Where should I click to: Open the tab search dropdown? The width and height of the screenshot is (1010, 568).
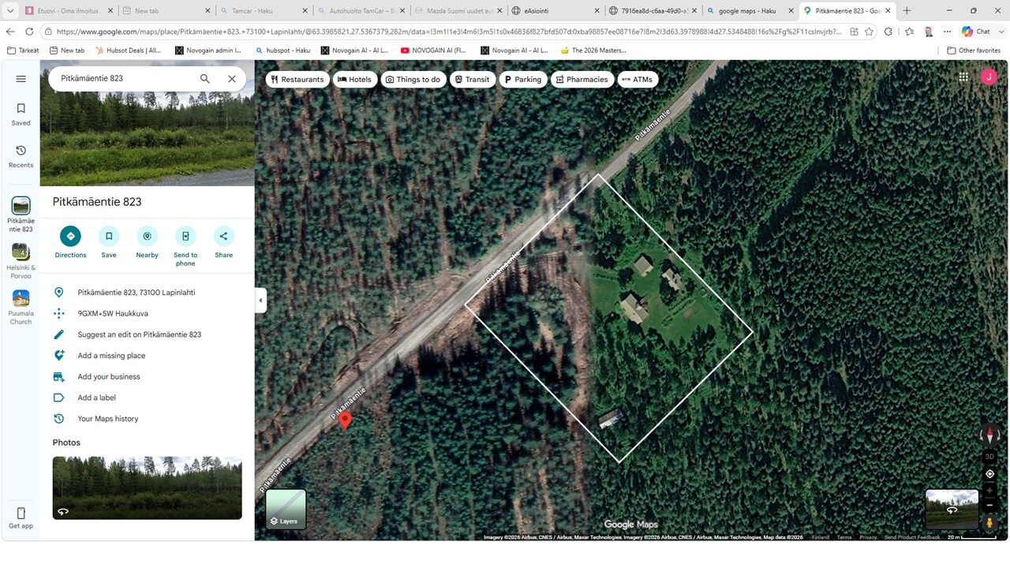click(11, 11)
